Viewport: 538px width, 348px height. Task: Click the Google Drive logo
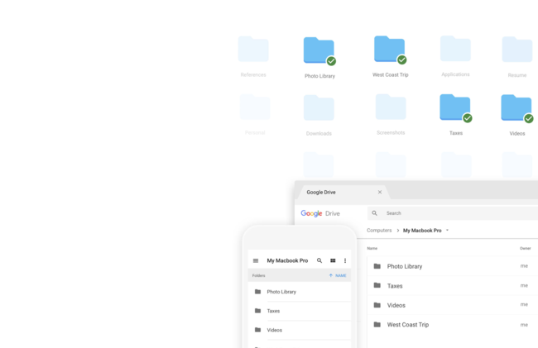tap(320, 213)
